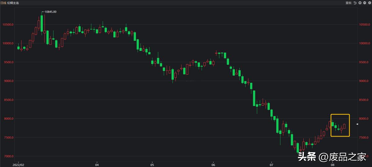Click left axis 10500.0 price label

(8, 24)
